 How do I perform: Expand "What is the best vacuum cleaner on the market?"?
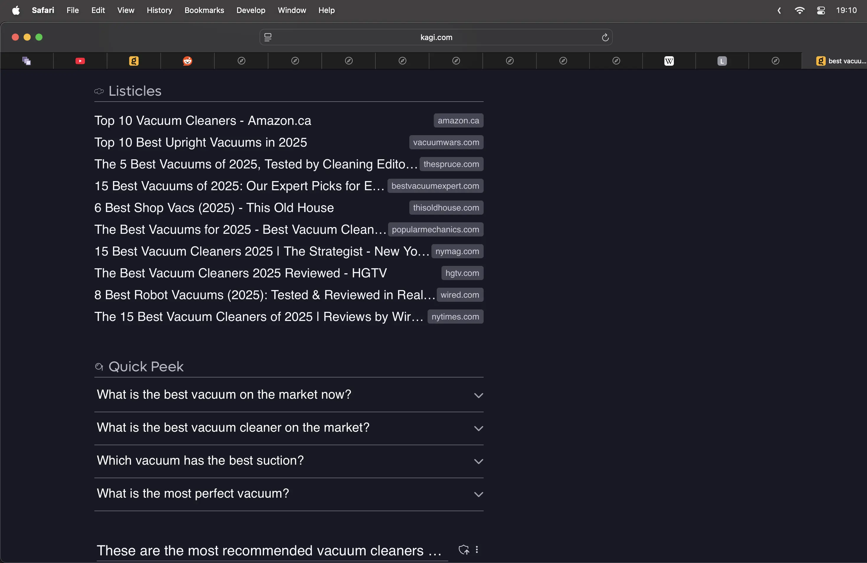(478, 428)
